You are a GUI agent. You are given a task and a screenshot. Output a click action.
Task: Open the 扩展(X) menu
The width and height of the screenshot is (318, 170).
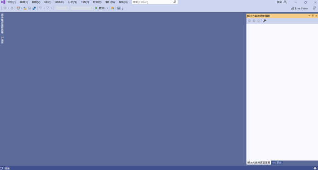click(97, 2)
